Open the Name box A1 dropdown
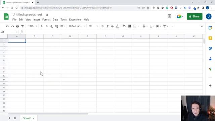 tap(16, 32)
